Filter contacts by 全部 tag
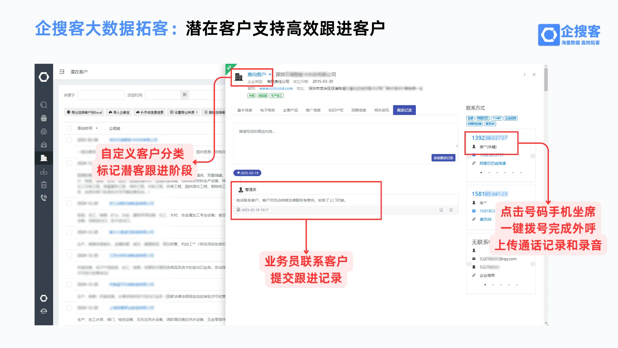Image resolution: width=618 pixels, height=348 pixels. 470,118
